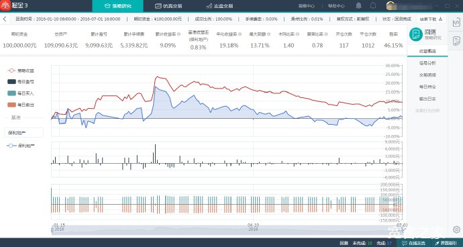Click the 状态:回测完成 status text
The width and height of the screenshot is (463, 247).
[397, 19]
